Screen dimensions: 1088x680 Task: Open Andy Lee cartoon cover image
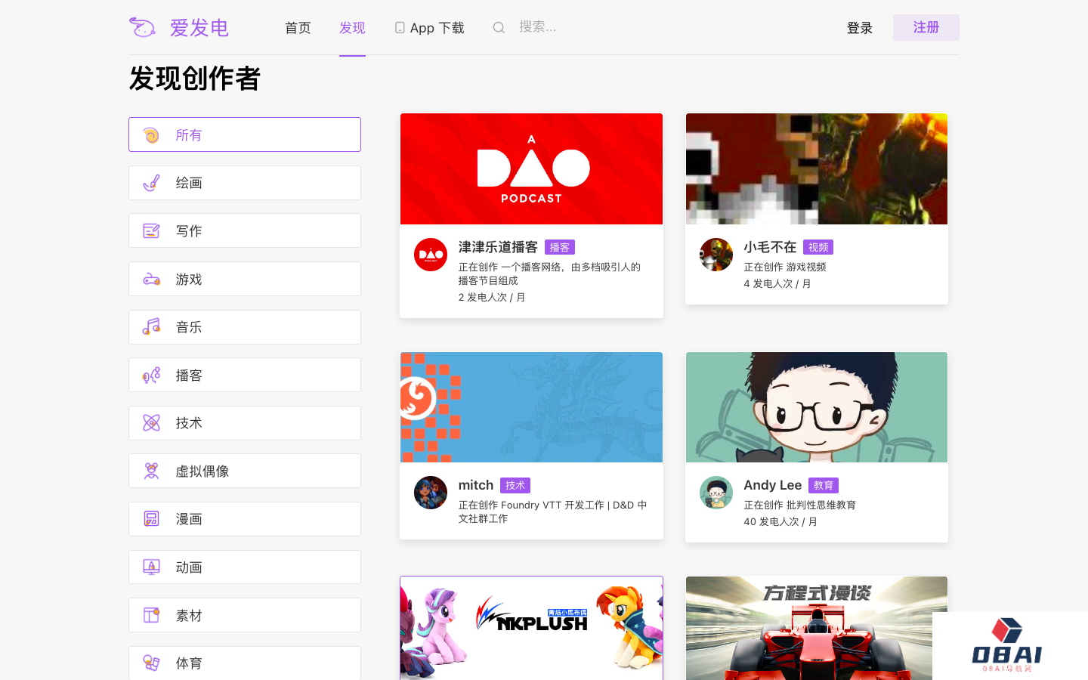click(x=817, y=407)
